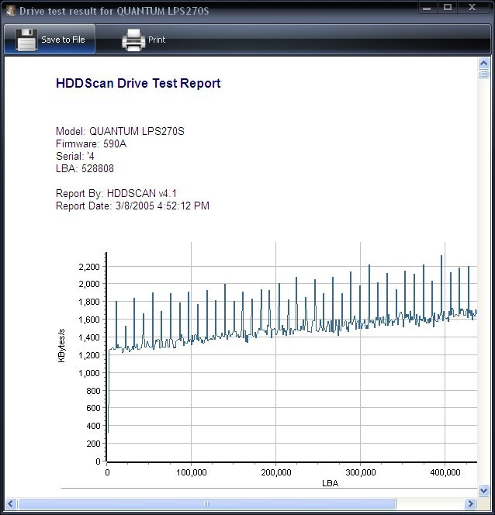Click the 'LBA' x-axis label
The height and width of the screenshot is (515, 495).
tap(330, 483)
